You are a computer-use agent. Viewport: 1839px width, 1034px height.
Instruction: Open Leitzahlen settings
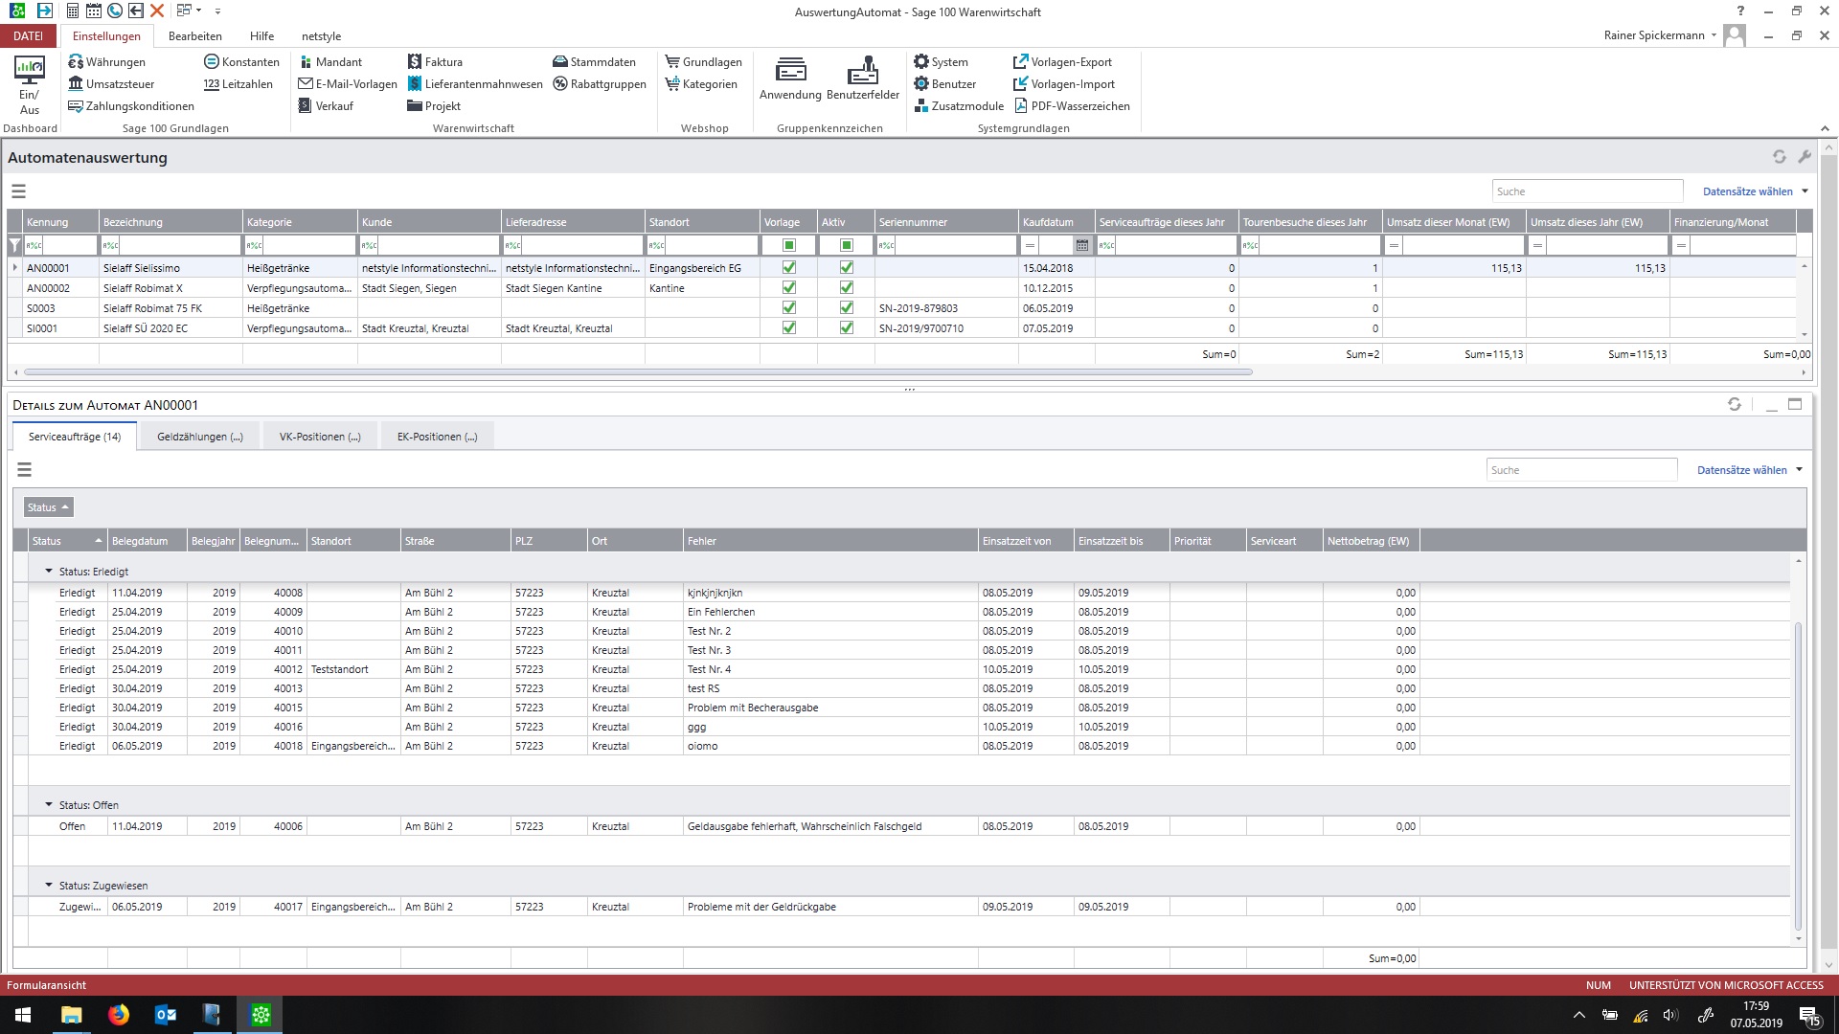(238, 84)
